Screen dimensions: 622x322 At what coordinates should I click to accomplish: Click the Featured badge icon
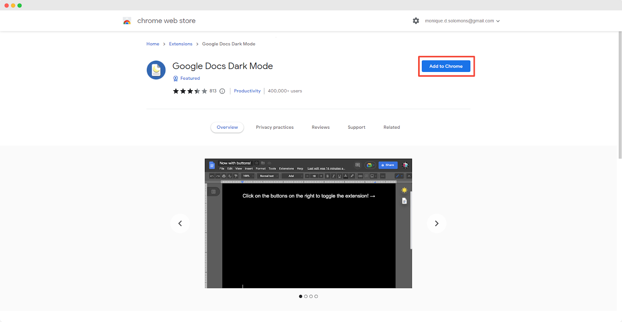(176, 79)
